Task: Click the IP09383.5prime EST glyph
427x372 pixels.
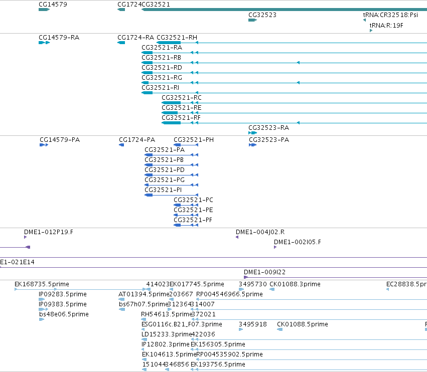Action: pyautogui.click(x=44, y=309)
